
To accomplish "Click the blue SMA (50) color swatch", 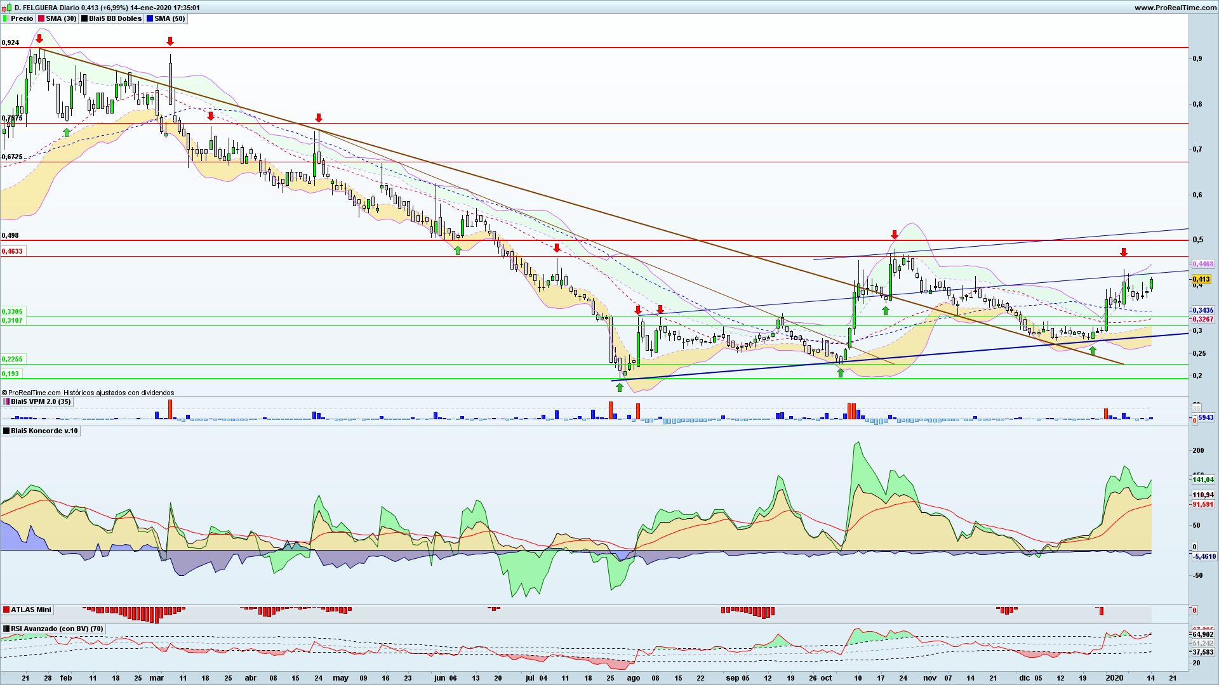I will point(150,18).
